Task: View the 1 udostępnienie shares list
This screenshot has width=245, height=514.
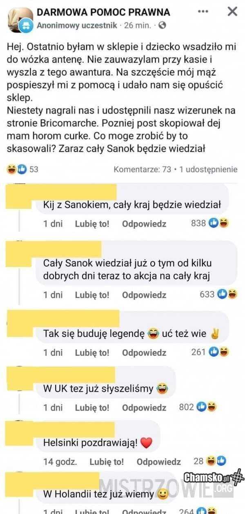Action: (208, 169)
